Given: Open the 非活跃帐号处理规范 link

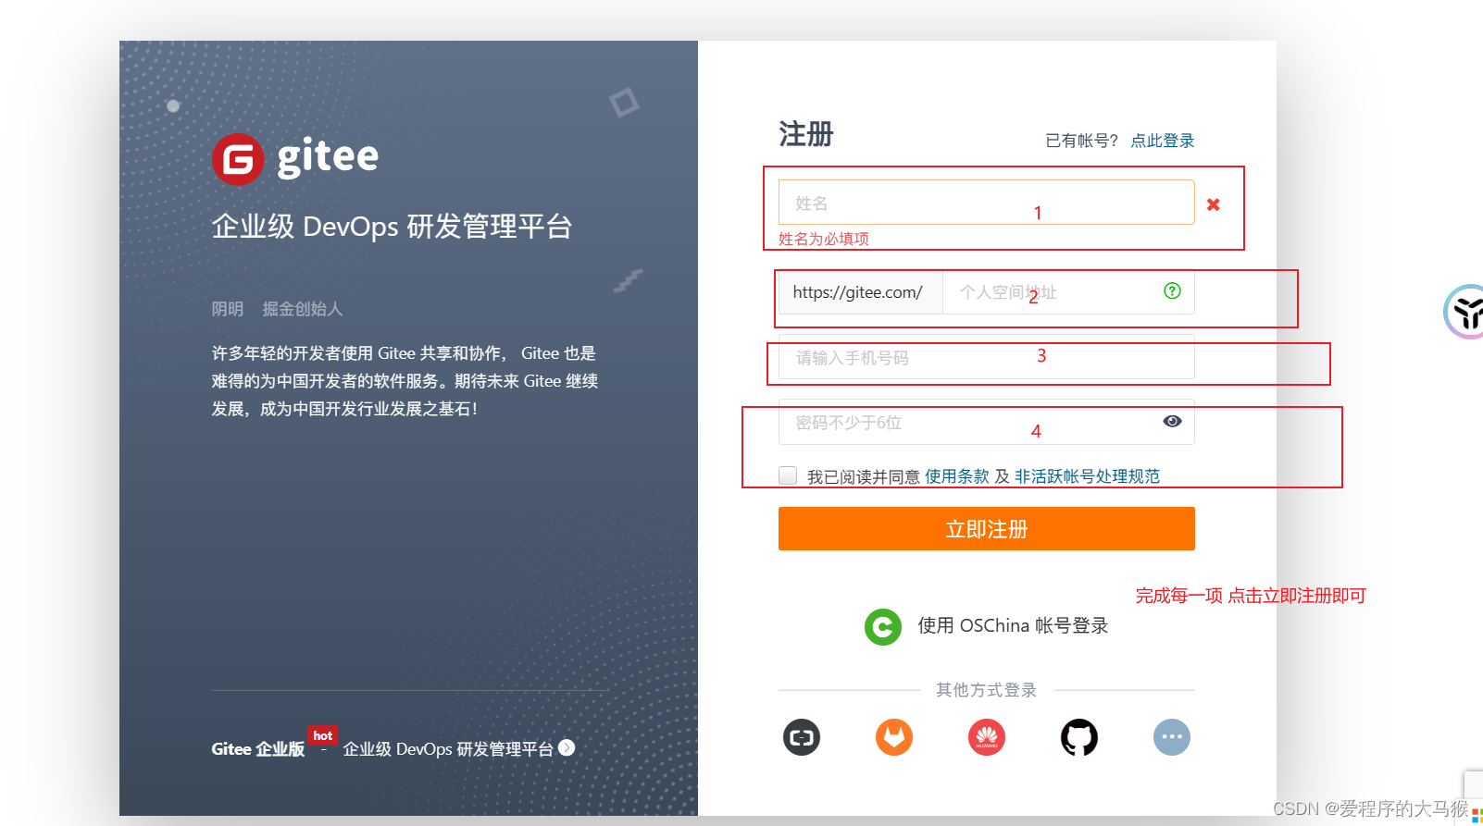Looking at the screenshot, I should 1087,476.
